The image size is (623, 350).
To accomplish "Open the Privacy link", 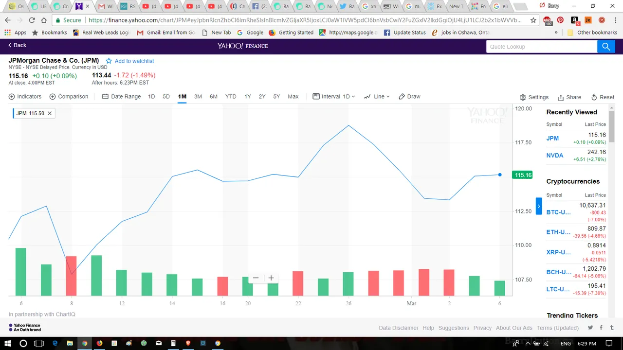I will tap(482, 328).
